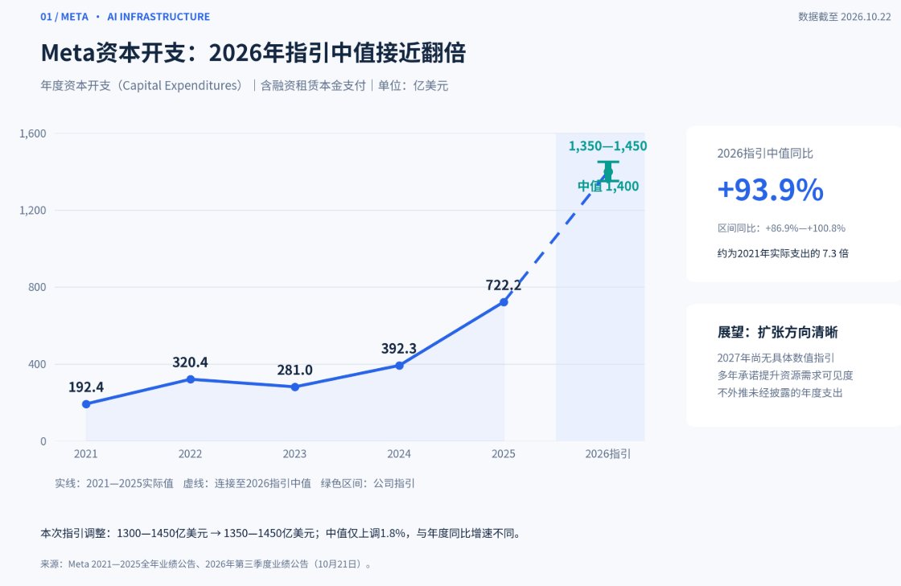Viewport: 901px width, 586px height.
Task: Click the x-axis label "2022"
Action: (190, 454)
